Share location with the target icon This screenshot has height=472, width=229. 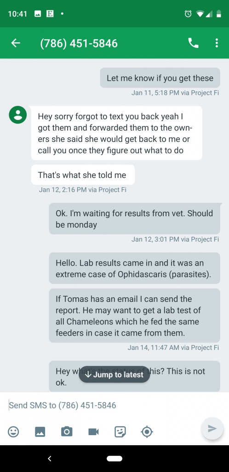tap(147, 431)
